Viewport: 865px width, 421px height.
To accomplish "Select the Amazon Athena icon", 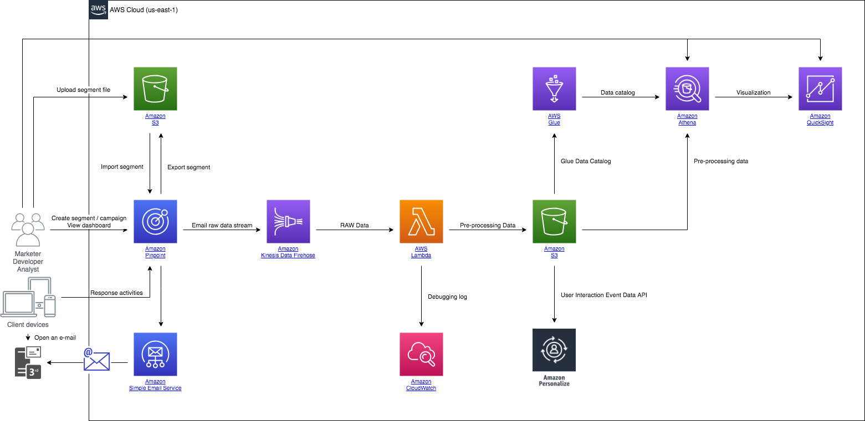I will [687, 89].
